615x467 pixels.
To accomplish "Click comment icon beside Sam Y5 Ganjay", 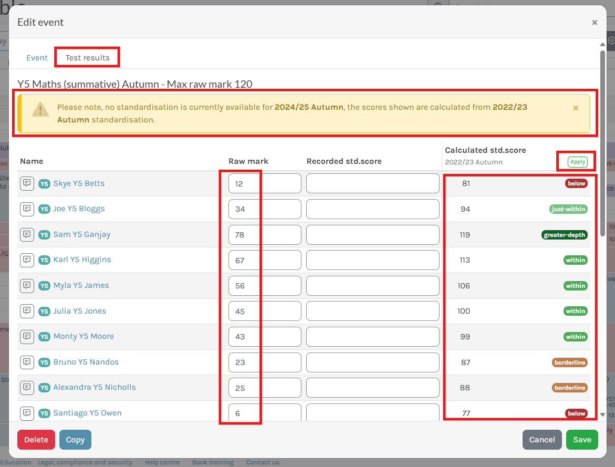I will tap(27, 234).
